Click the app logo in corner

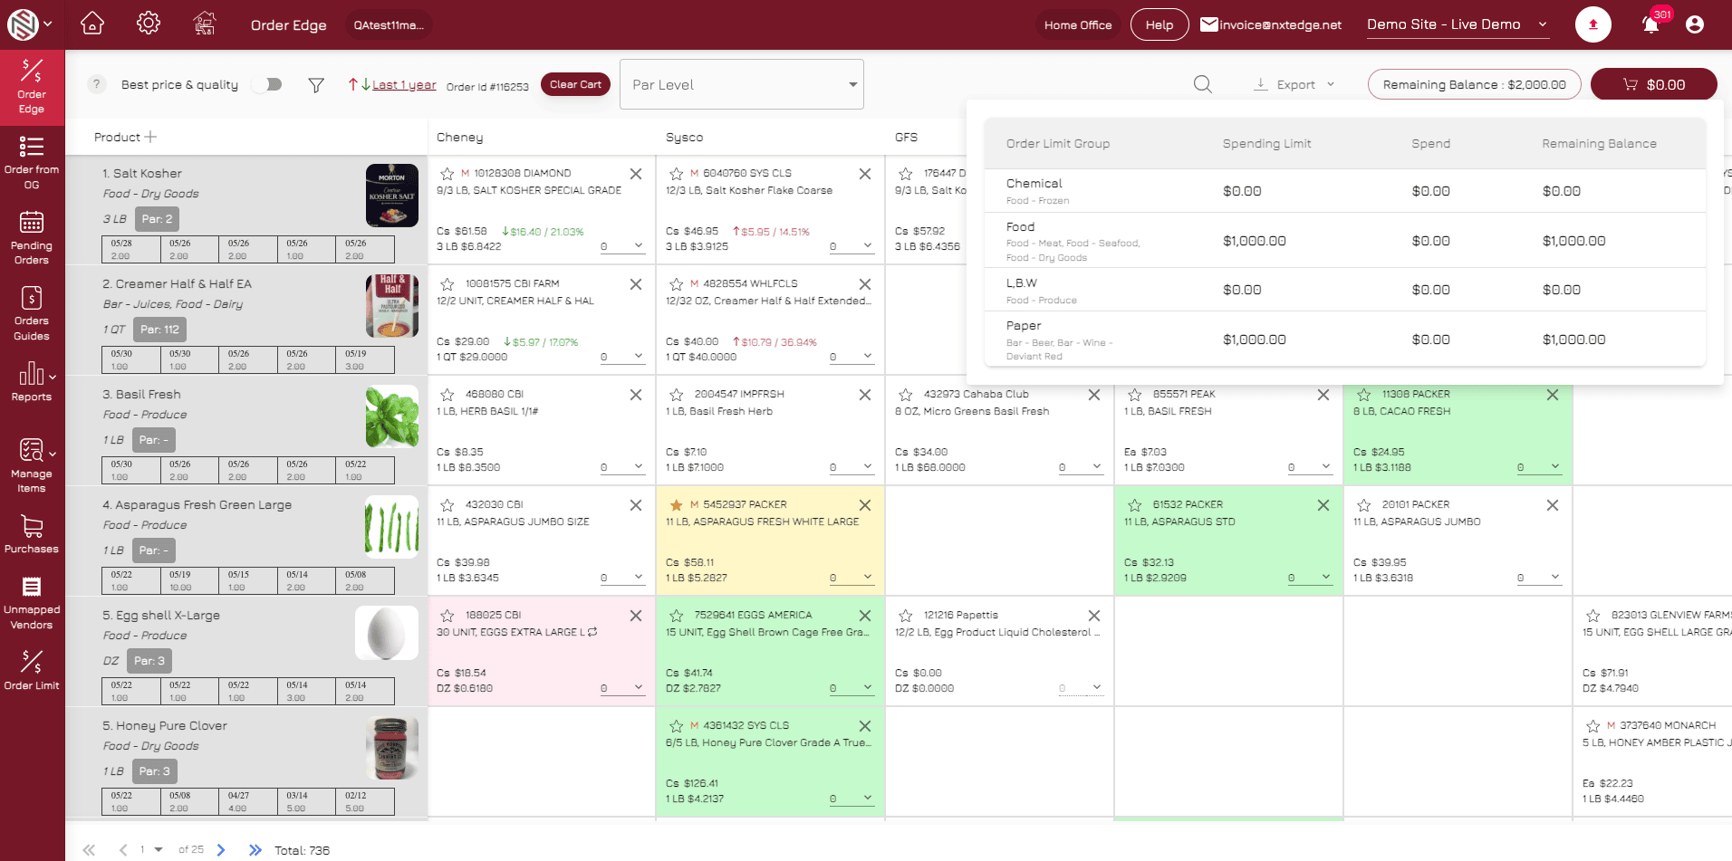click(23, 24)
